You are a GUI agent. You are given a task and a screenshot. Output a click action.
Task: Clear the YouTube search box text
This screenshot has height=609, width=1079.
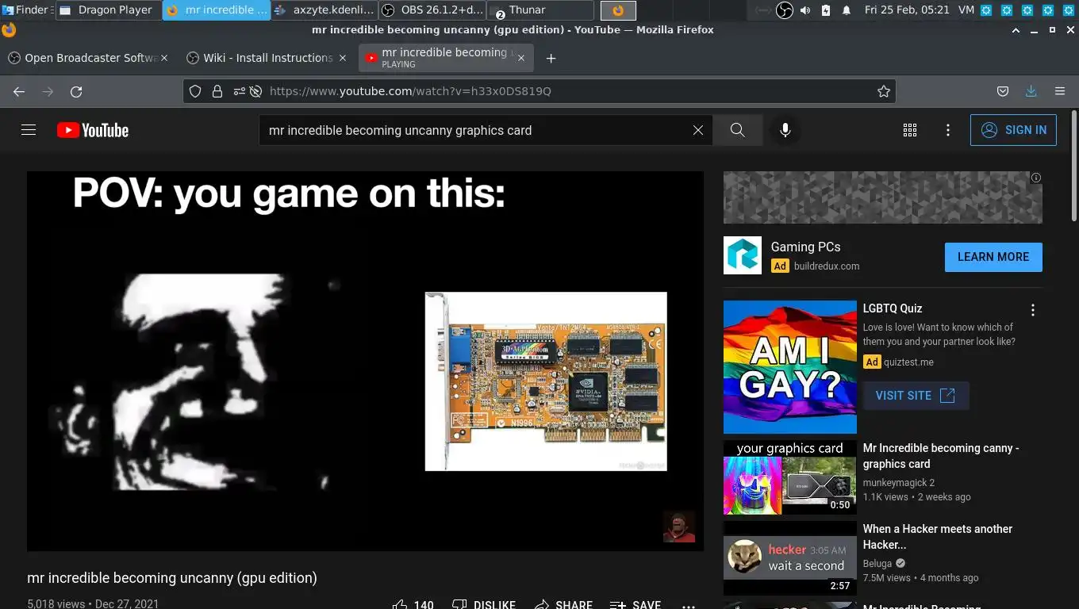[x=698, y=130]
